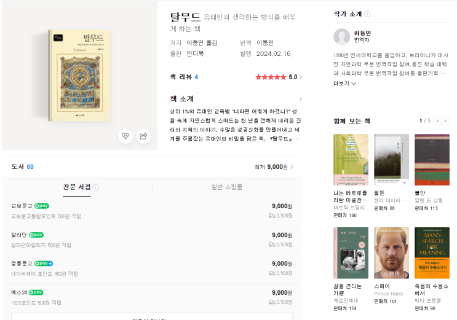Click author avatar of 이동민
Image resolution: width=457 pixels, height=320 pixels.
(x=341, y=37)
